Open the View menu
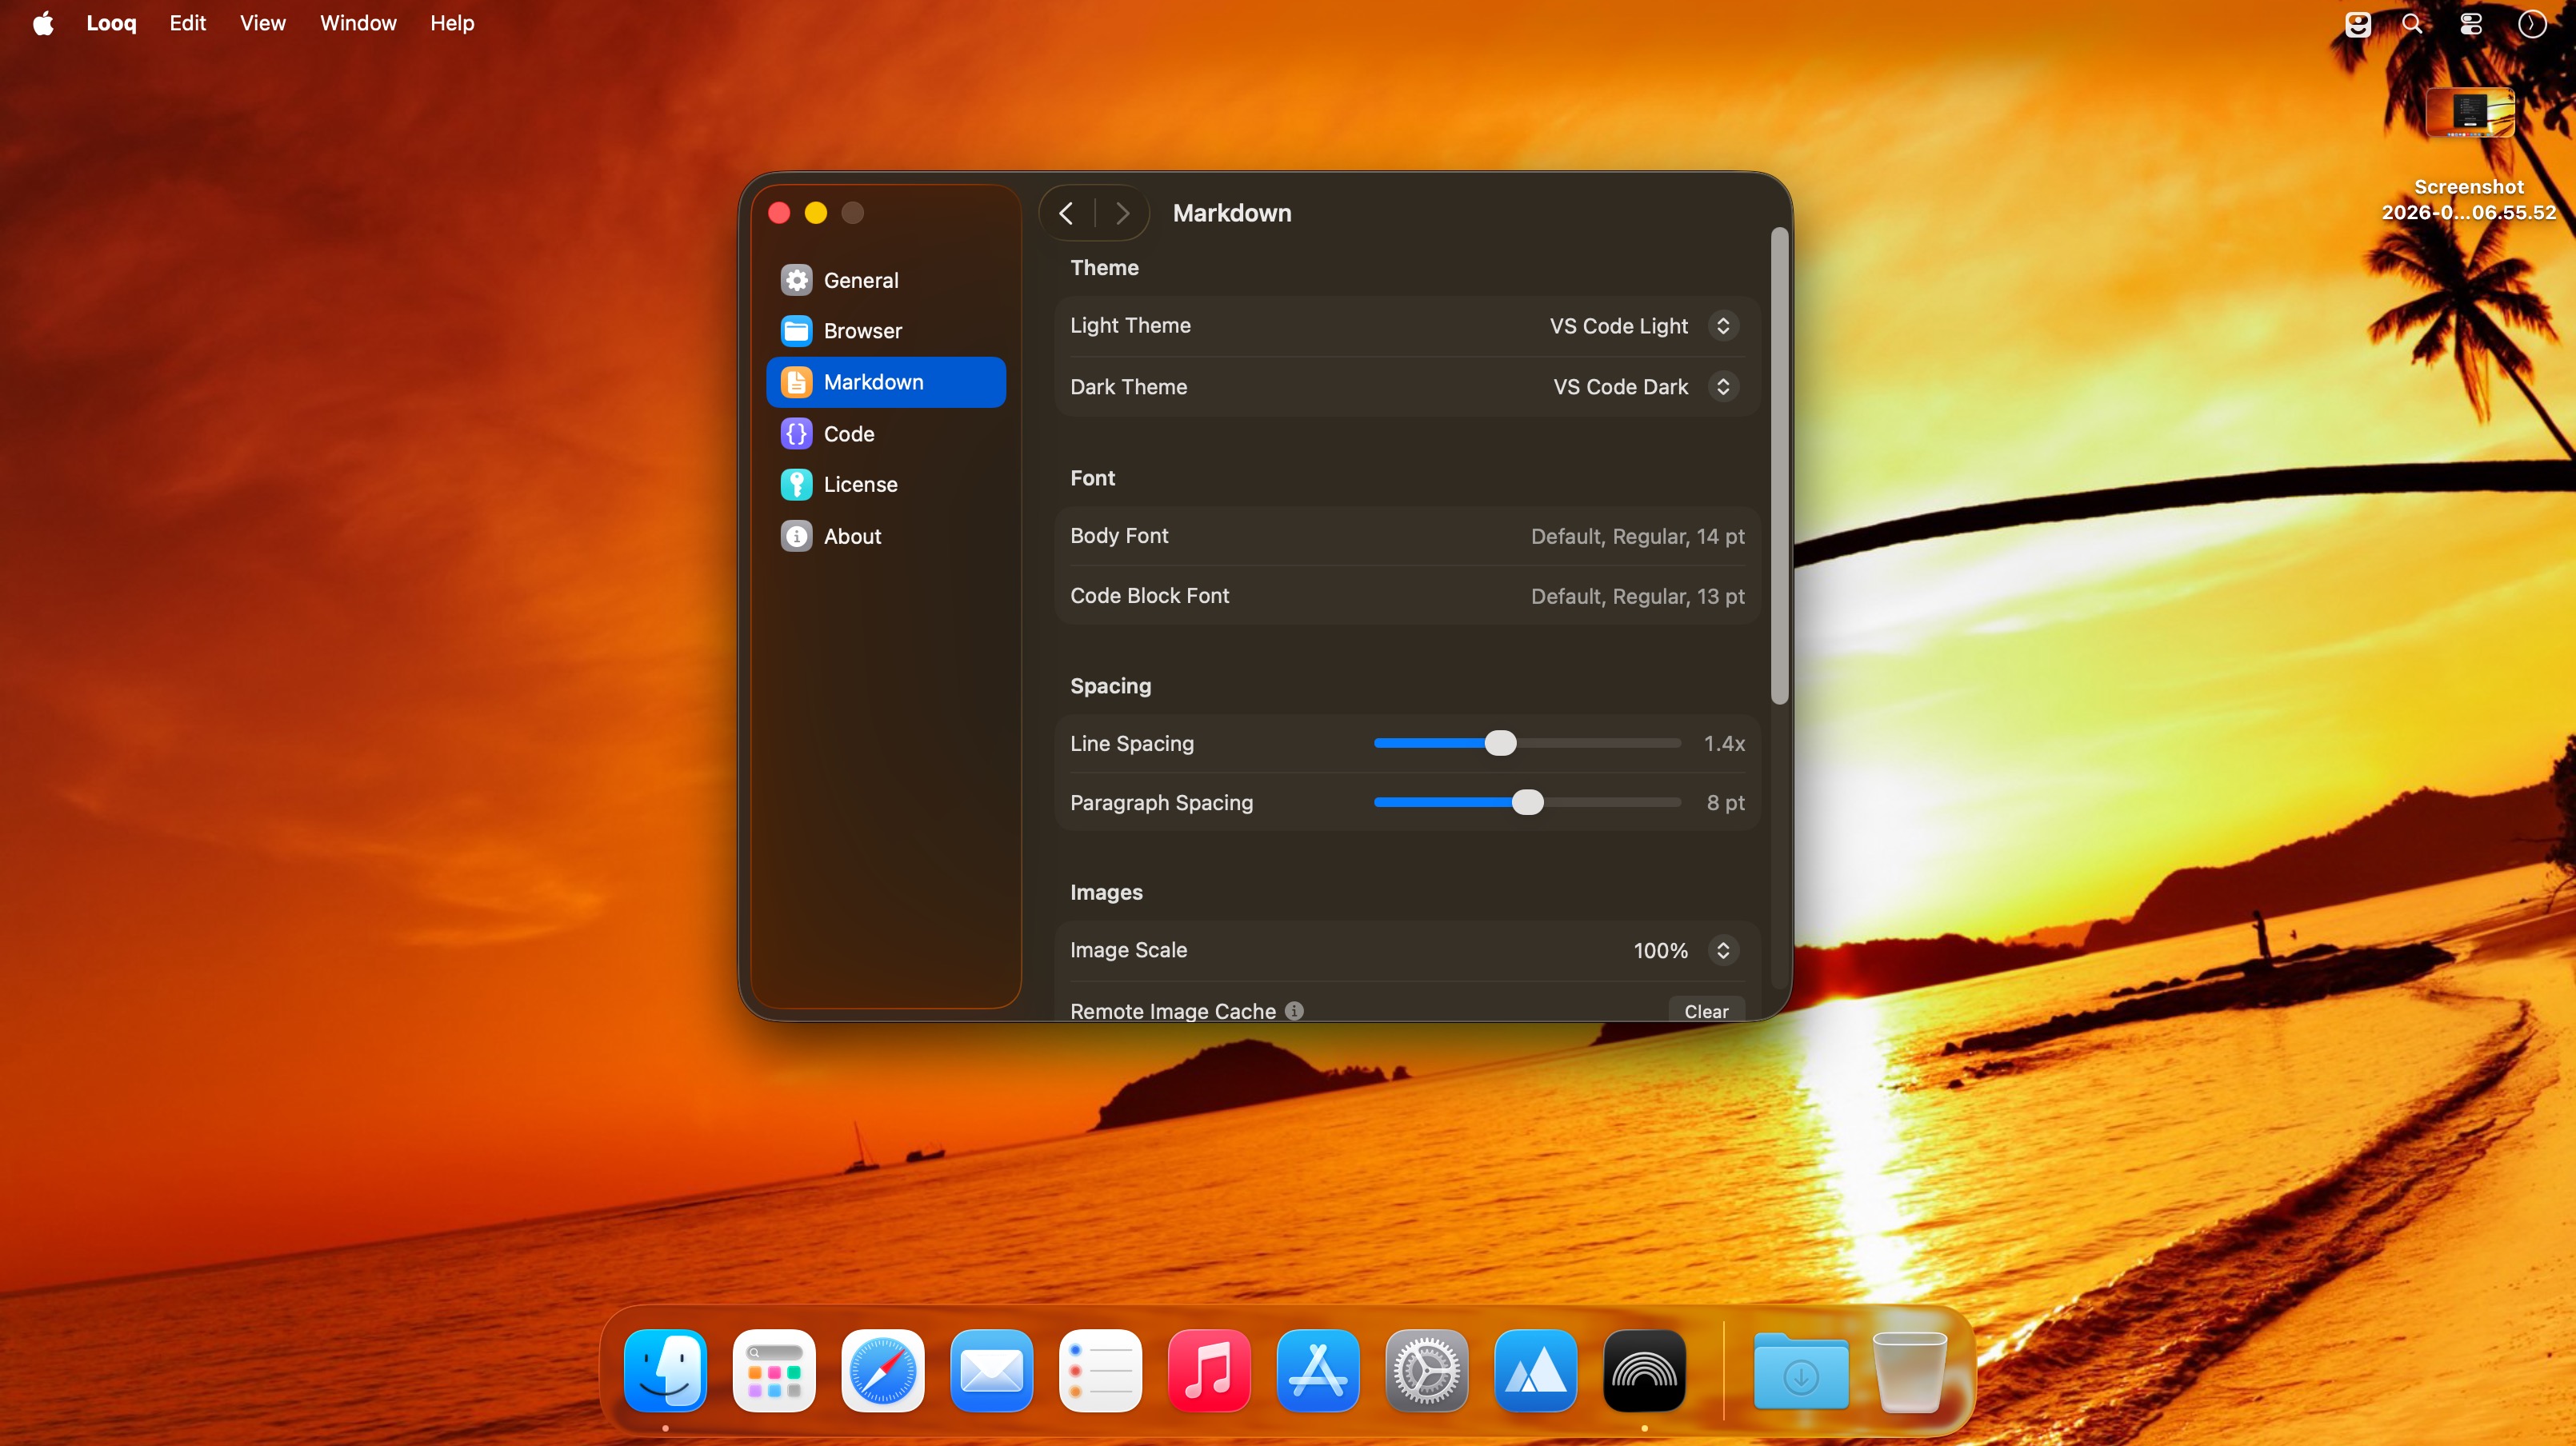This screenshot has width=2576, height=1446. (263, 23)
